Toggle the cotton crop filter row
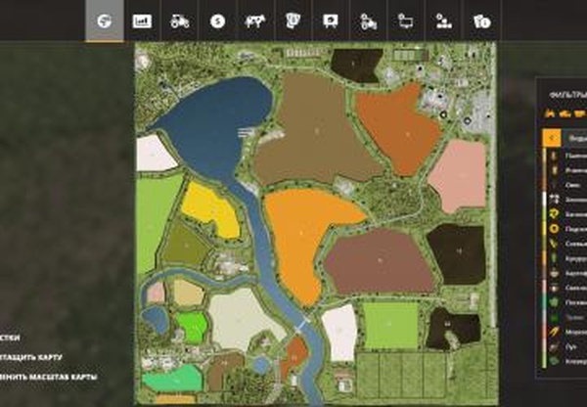Viewport: 587px width, 407px height. pyautogui.click(x=565, y=200)
